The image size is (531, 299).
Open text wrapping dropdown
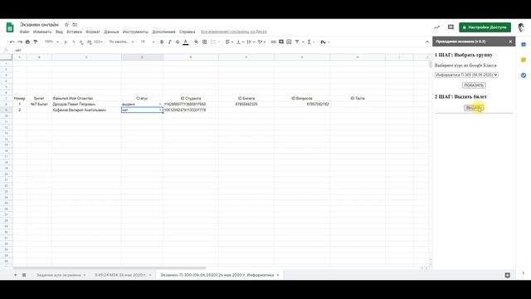click(x=251, y=42)
